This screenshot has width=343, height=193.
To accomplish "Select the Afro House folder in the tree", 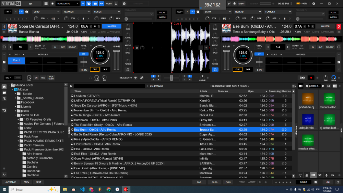I will 34,154.
